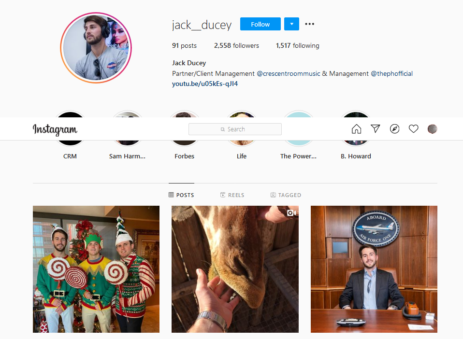The image size is (463, 339).
Task: Open the three-dot options menu
Action: 309,24
